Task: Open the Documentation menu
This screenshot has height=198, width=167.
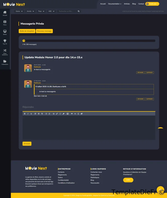Action: point(115,4)
